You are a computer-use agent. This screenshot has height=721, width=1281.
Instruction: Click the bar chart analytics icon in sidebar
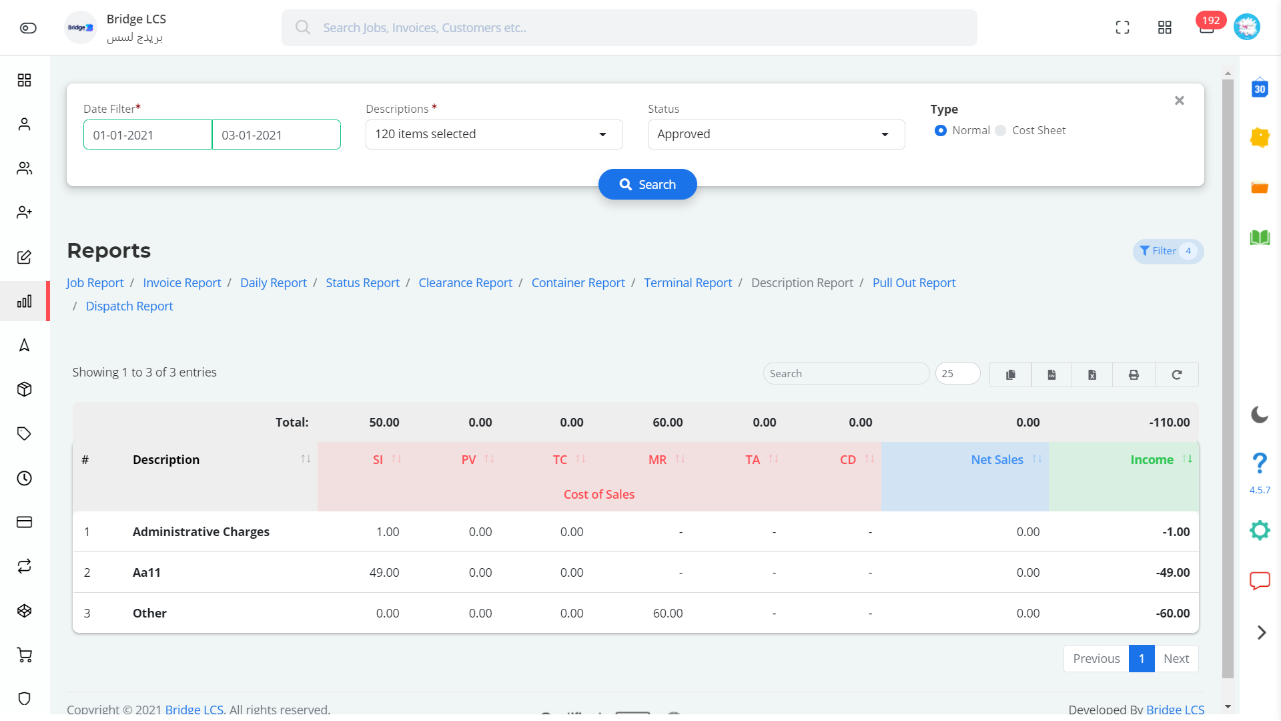pyautogui.click(x=24, y=300)
